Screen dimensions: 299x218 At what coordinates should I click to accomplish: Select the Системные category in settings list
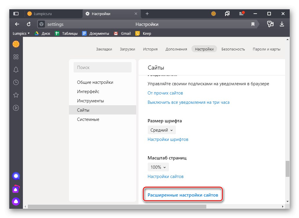(88, 119)
